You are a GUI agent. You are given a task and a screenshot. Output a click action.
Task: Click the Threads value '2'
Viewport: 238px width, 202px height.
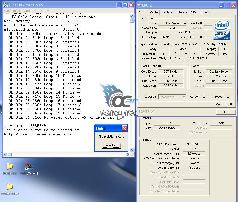point(228,97)
